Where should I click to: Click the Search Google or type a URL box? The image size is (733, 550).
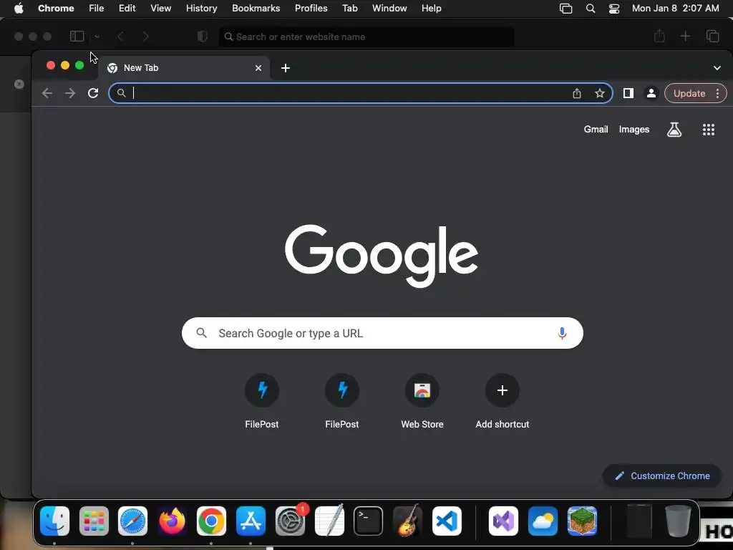coord(382,333)
